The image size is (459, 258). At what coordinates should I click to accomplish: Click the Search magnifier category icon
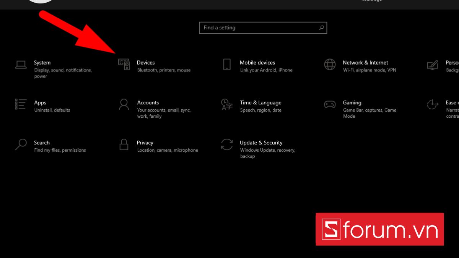pos(21,144)
